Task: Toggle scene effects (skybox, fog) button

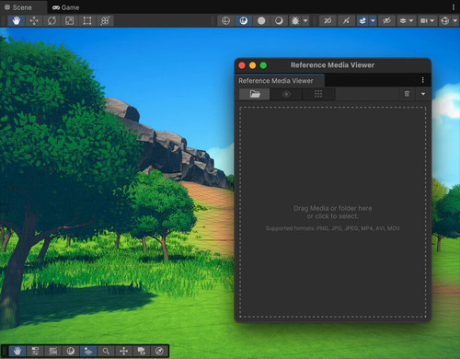Action: click(362, 21)
